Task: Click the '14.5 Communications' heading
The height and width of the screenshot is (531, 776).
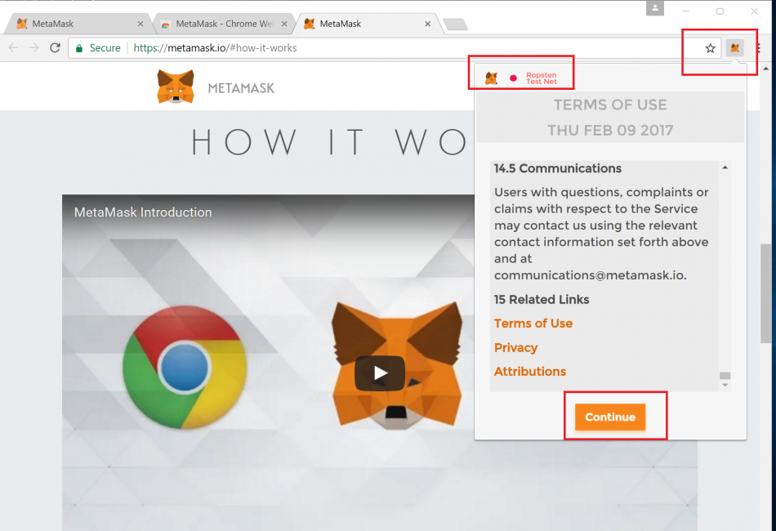Action: click(557, 168)
